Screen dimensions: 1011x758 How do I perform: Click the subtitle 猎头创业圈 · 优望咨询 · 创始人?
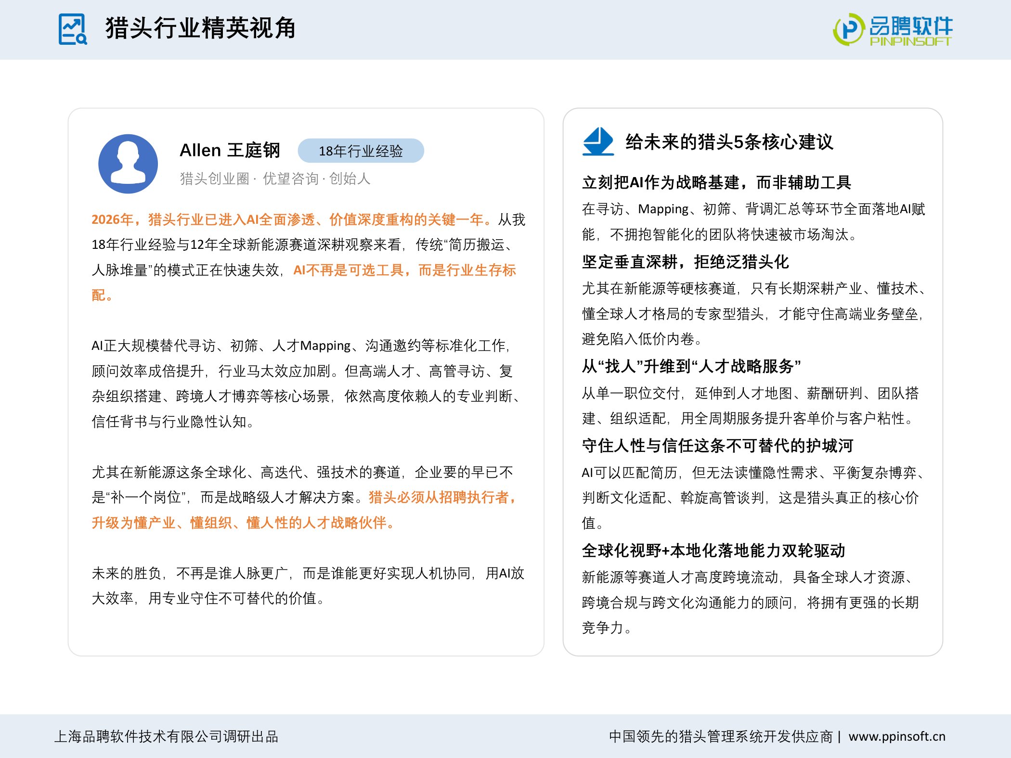click(x=275, y=179)
